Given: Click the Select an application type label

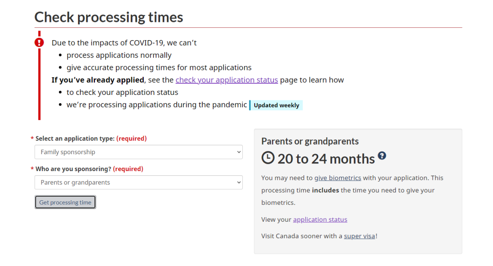Looking at the screenshot, I should [75, 139].
